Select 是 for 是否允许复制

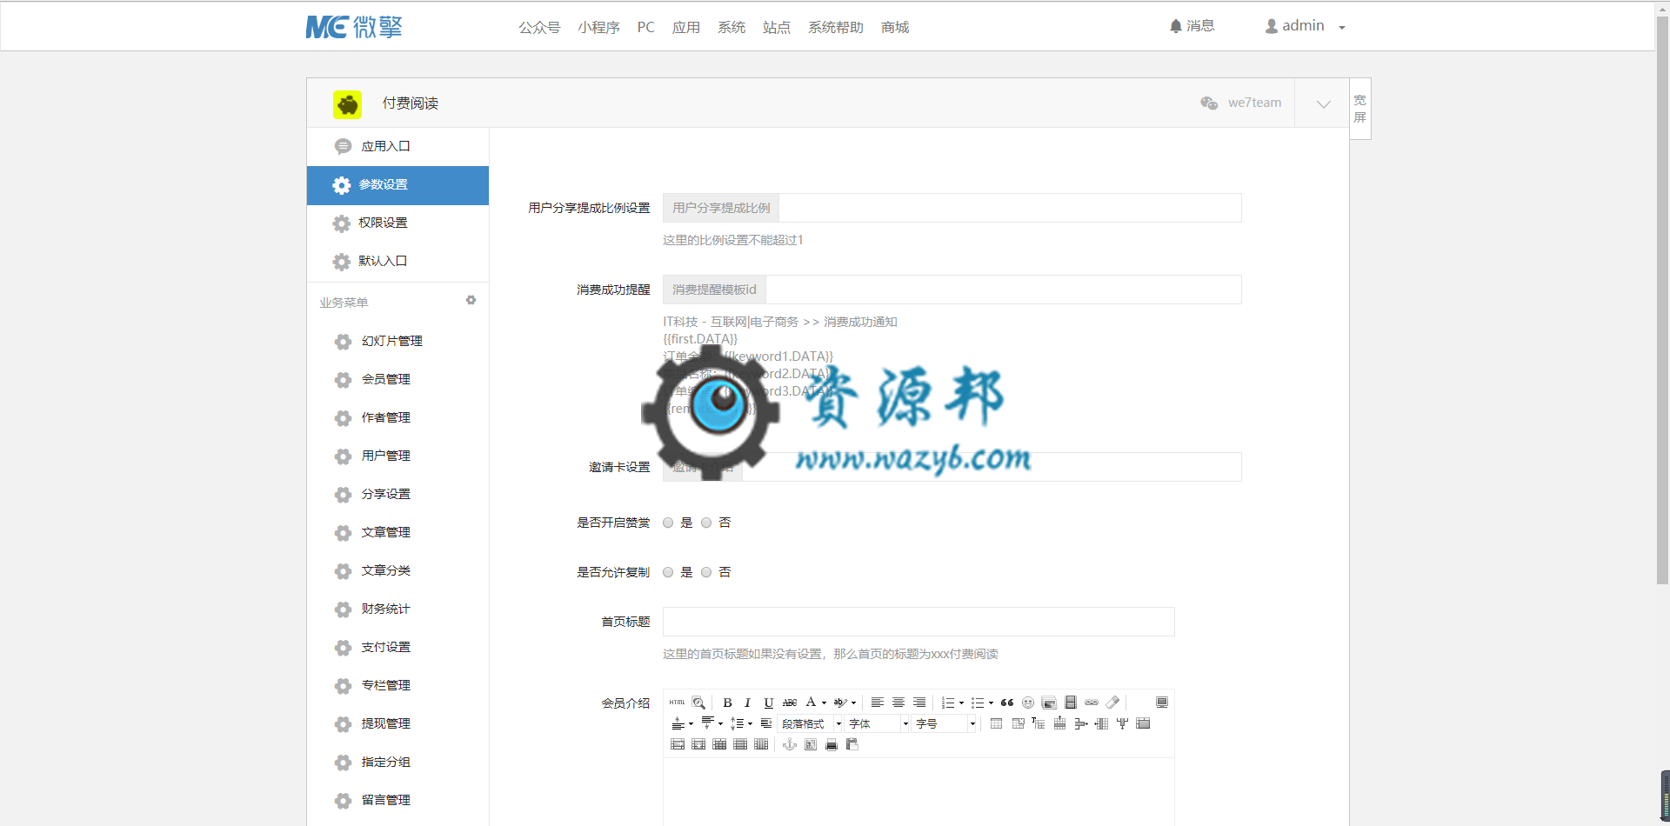[668, 572]
